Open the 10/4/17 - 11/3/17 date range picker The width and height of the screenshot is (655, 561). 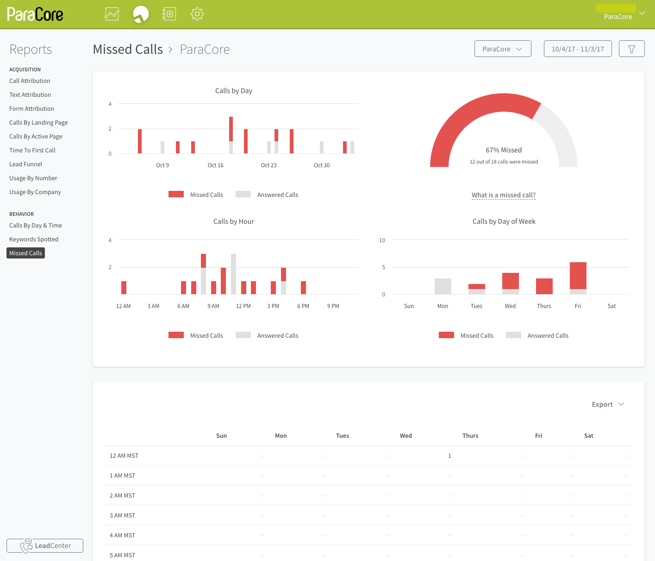click(x=578, y=49)
